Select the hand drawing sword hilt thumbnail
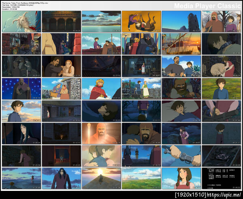 (x=181, y=156)
